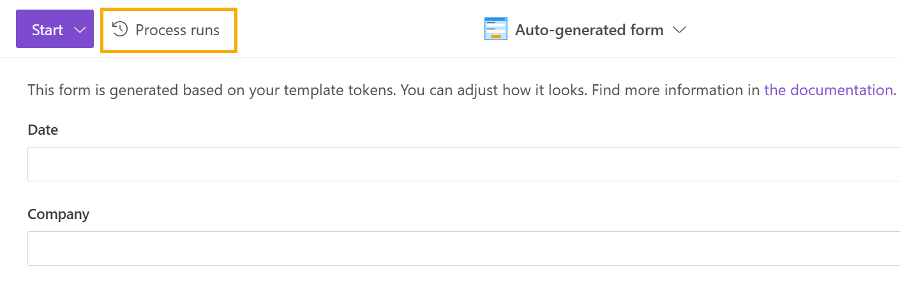
Task: Click inside the Company input field
Action: [463, 248]
